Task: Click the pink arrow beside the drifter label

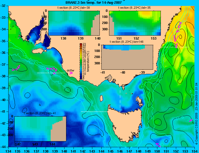Action: (x=71, y=73)
